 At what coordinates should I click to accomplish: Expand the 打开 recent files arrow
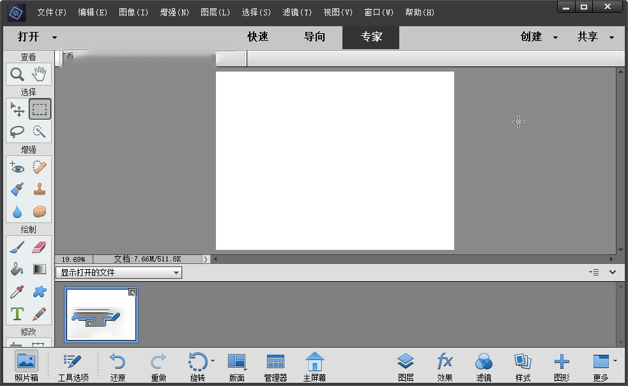click(x=54, y=38)
